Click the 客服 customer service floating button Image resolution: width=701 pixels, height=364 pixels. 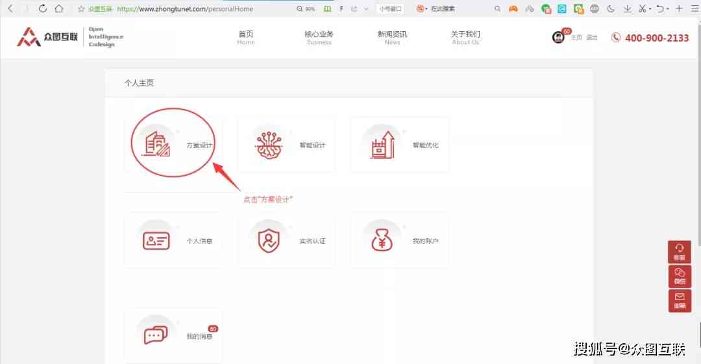tap(680, 252)
